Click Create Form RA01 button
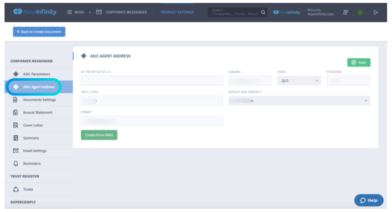This screenshot has width=392, height=212. [x=99, y=135]
